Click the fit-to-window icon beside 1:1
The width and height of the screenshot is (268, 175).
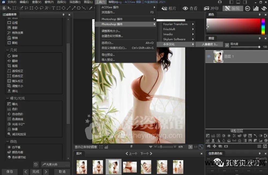pyautogui.click(x=201, y=147)
